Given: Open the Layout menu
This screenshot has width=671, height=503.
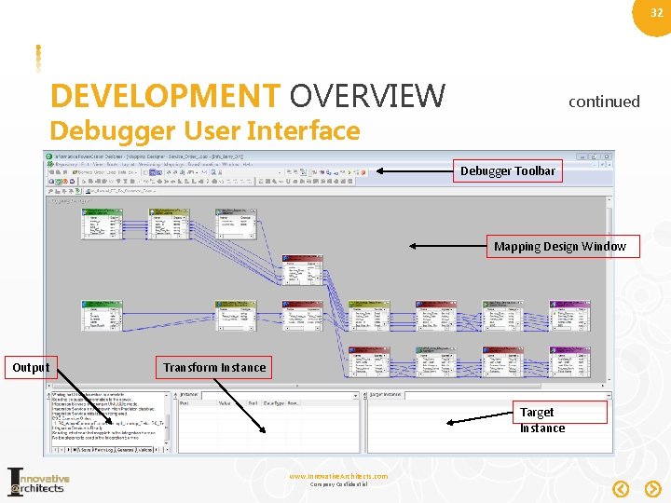Looking at the screenshot, I should [x=128, y=164].
